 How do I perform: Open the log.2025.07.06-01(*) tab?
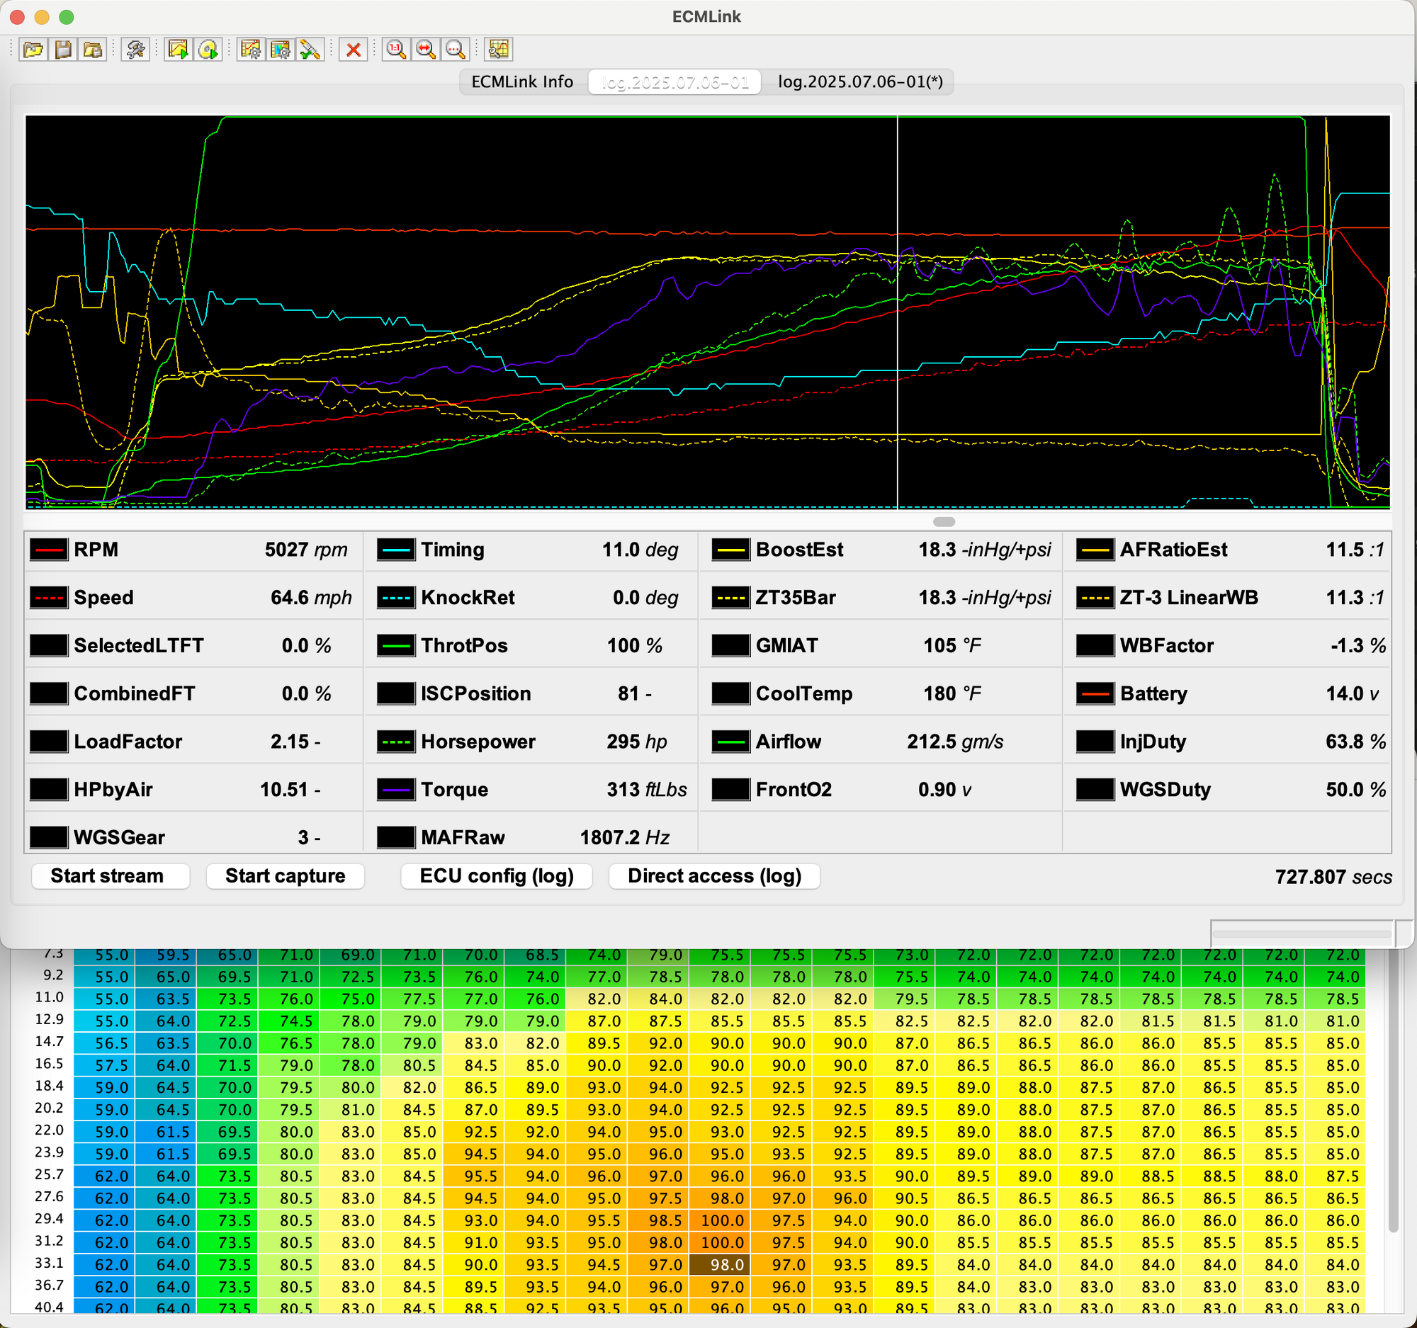click(860, 82)
